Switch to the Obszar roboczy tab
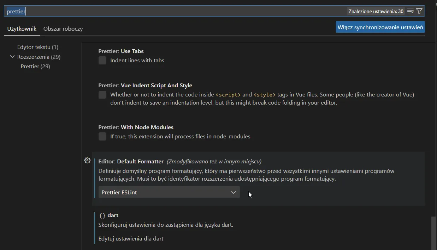437x250 pixels. point(63,29)
